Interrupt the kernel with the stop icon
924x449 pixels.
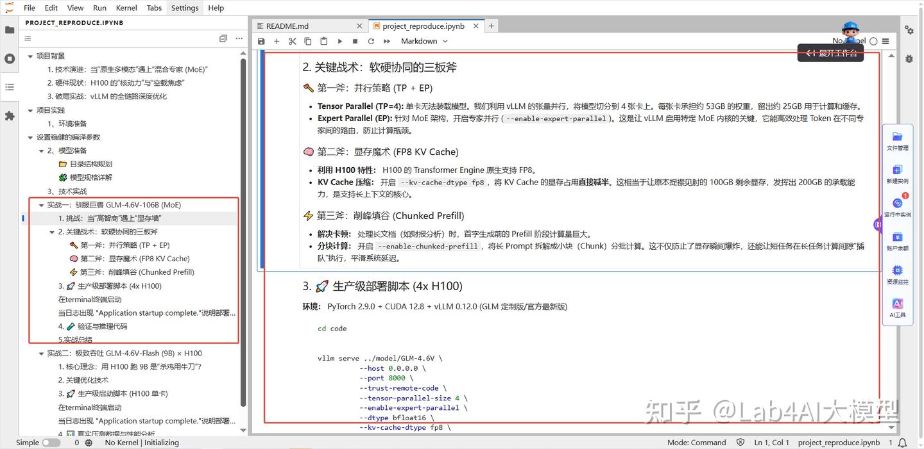click(x=355, y=41)
